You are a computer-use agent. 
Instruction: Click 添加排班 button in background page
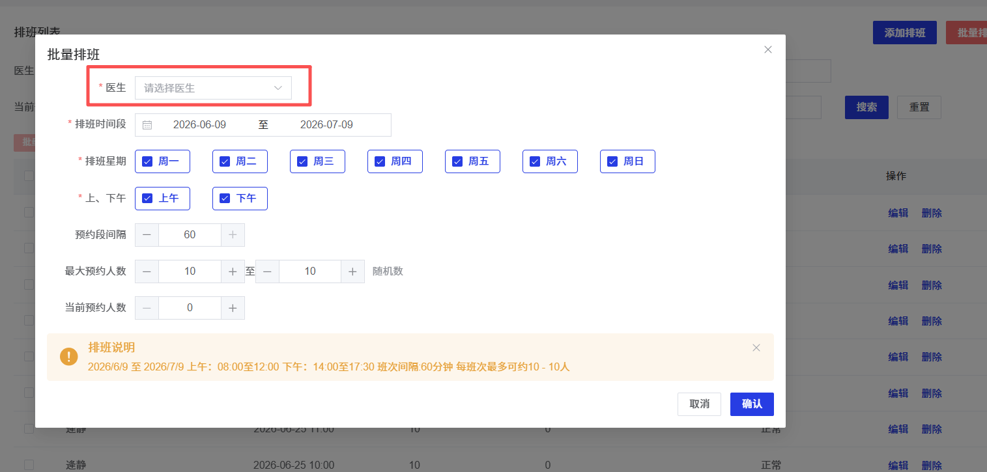tap(904, 33)
